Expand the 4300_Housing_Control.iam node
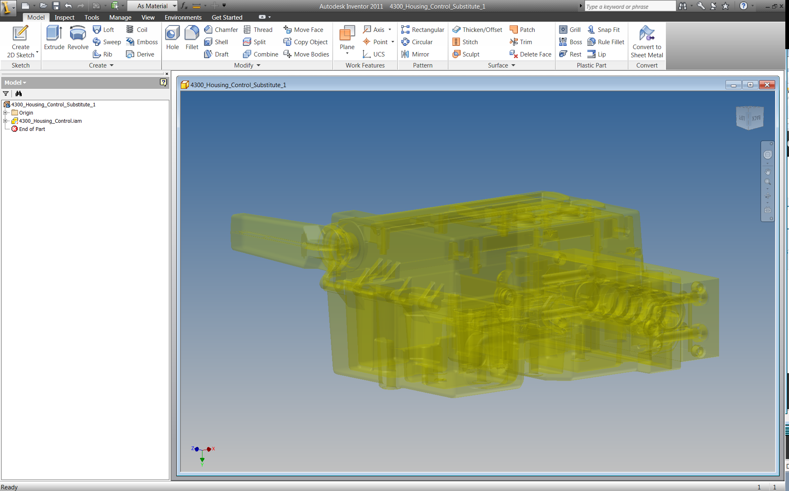Viewport: 789px width, 491px height. 6,121
